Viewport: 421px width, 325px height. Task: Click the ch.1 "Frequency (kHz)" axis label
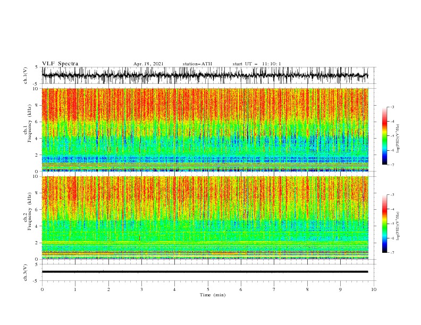(x=29, y=122)
